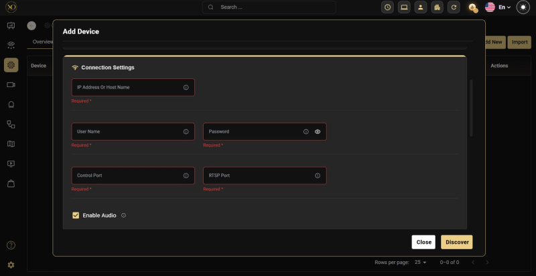The image size is (536, 276).
Task: Click the Actions column header
Action: click(499, 66)
